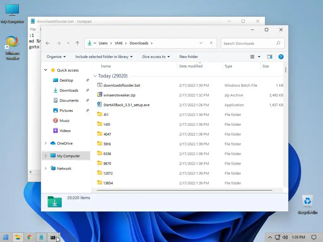
Task: Sort by Date modified column
Action: point(191,66)
